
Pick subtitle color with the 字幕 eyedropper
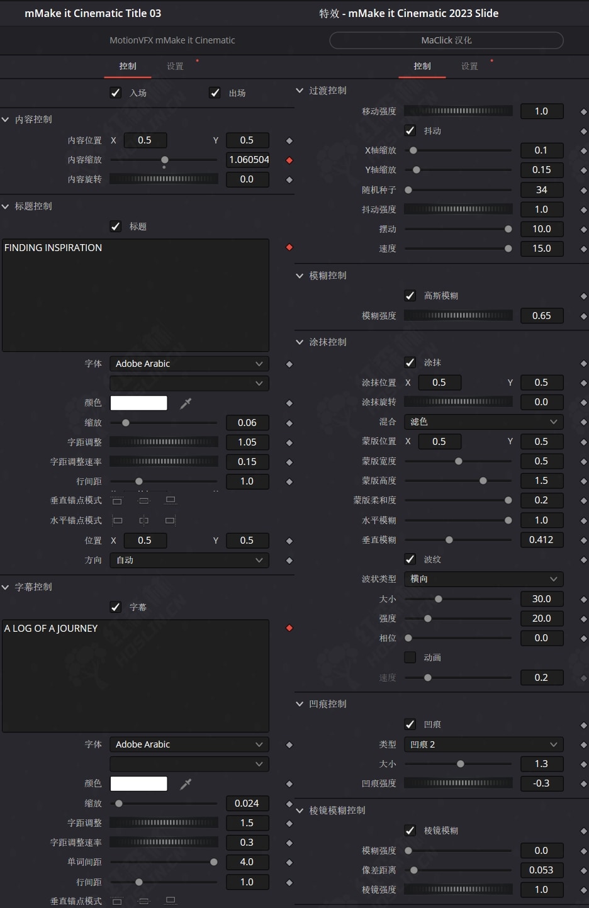[x=186, y=784]
